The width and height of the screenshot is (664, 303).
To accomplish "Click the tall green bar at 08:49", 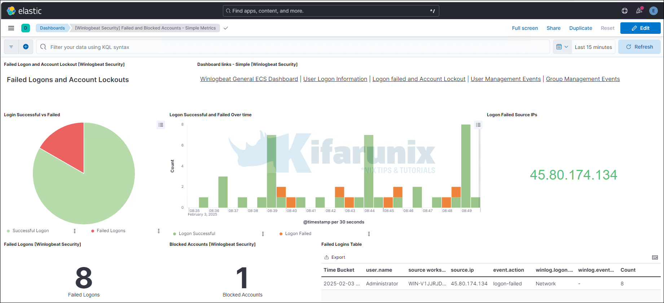I will click(x=466, y=166).
